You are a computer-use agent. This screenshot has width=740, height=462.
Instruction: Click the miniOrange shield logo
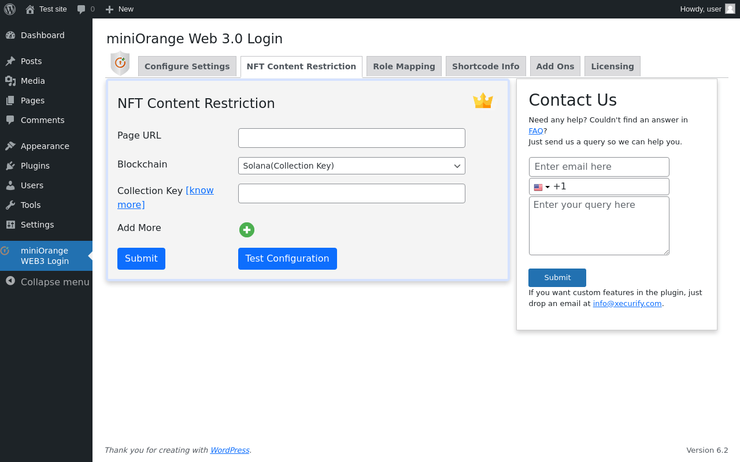click(x=120, y=64)
